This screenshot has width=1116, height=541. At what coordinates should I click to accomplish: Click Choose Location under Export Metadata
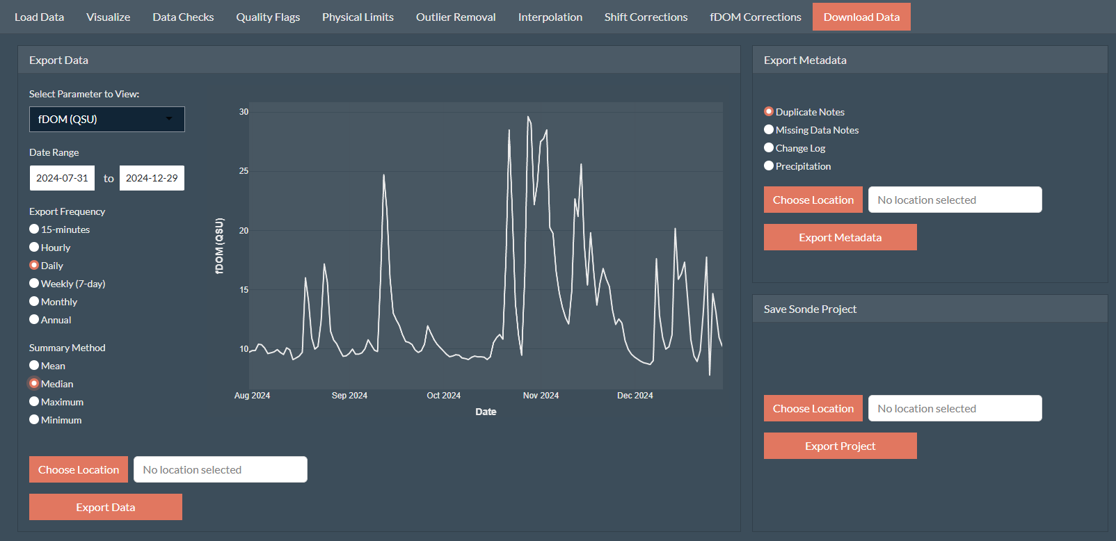tap(813, 200)
